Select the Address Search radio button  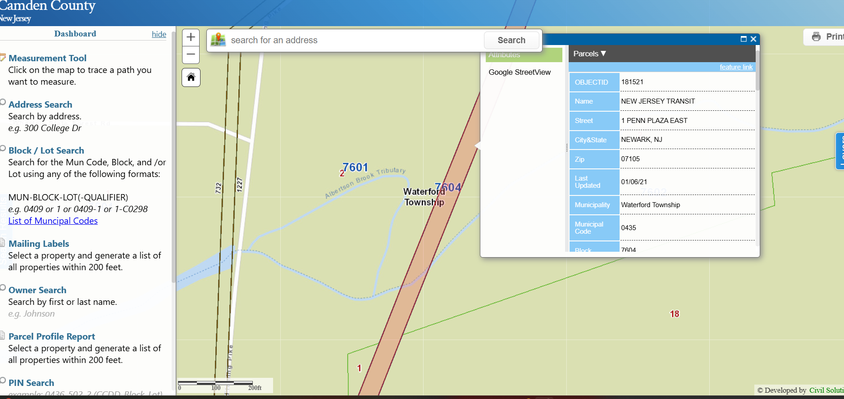[x=3, y=102]
